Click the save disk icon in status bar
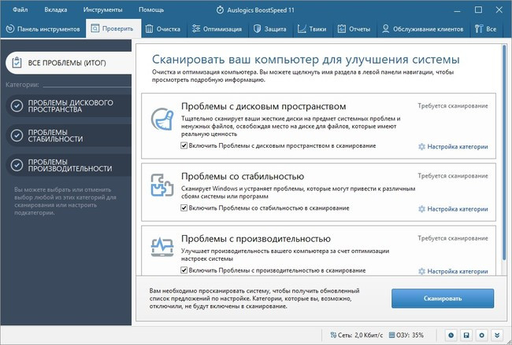The image size is (512, 345). click(466, 336)
